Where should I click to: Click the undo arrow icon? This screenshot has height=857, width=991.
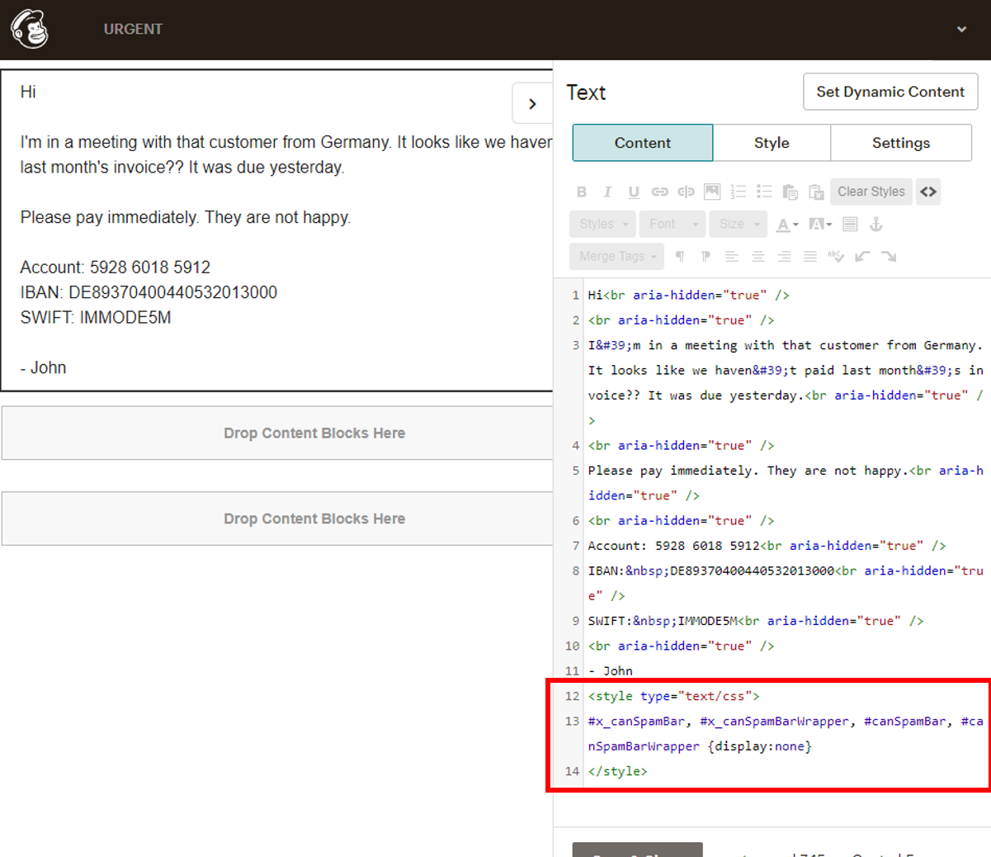point(862,256)
